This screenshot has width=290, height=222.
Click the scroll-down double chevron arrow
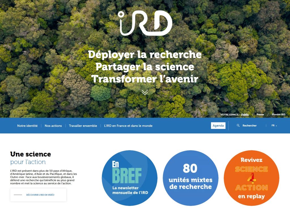tap(145, 92)
